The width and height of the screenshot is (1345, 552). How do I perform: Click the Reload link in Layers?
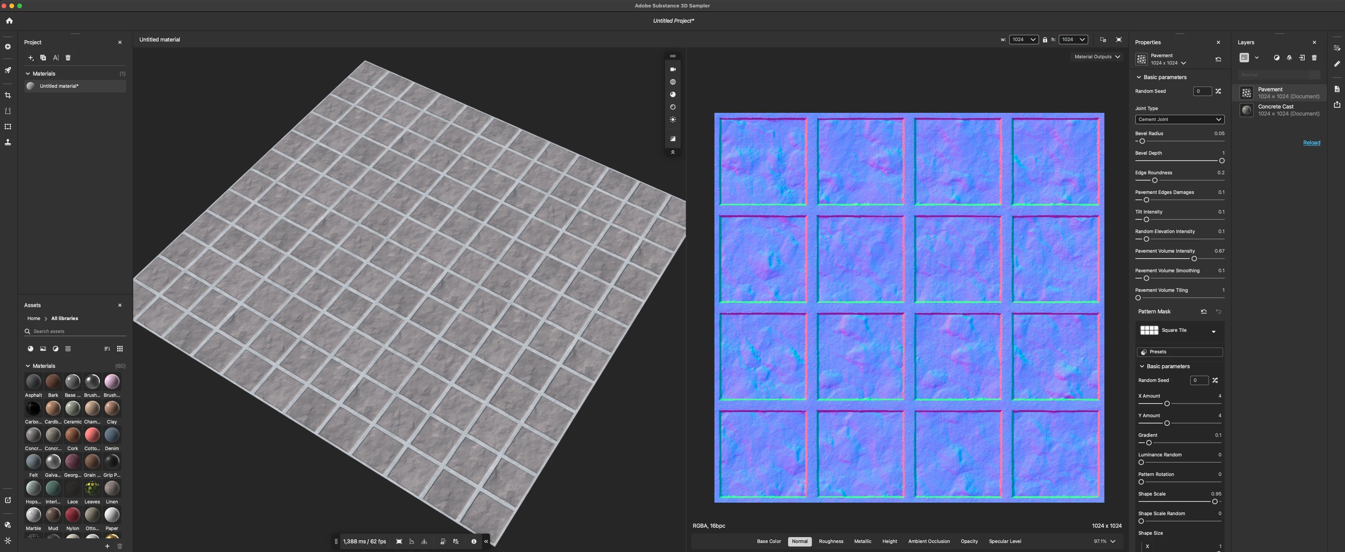[x=1311, y=143]
